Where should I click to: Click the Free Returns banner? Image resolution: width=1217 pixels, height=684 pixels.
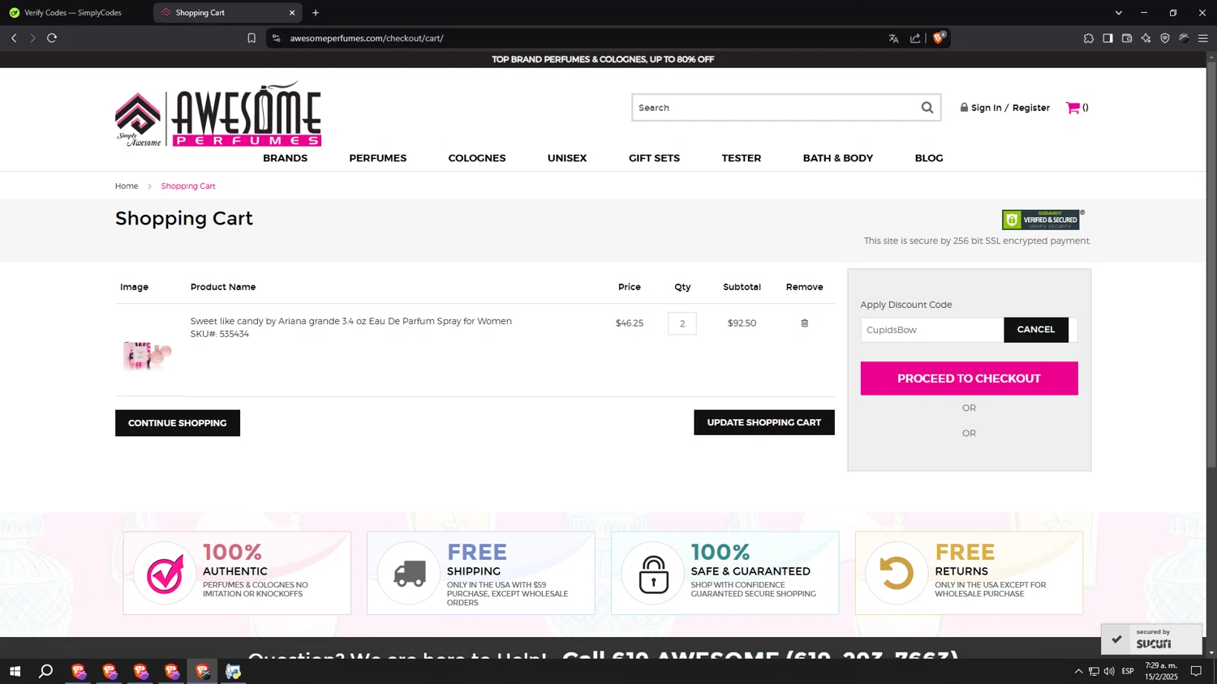[x=970, y=573]
